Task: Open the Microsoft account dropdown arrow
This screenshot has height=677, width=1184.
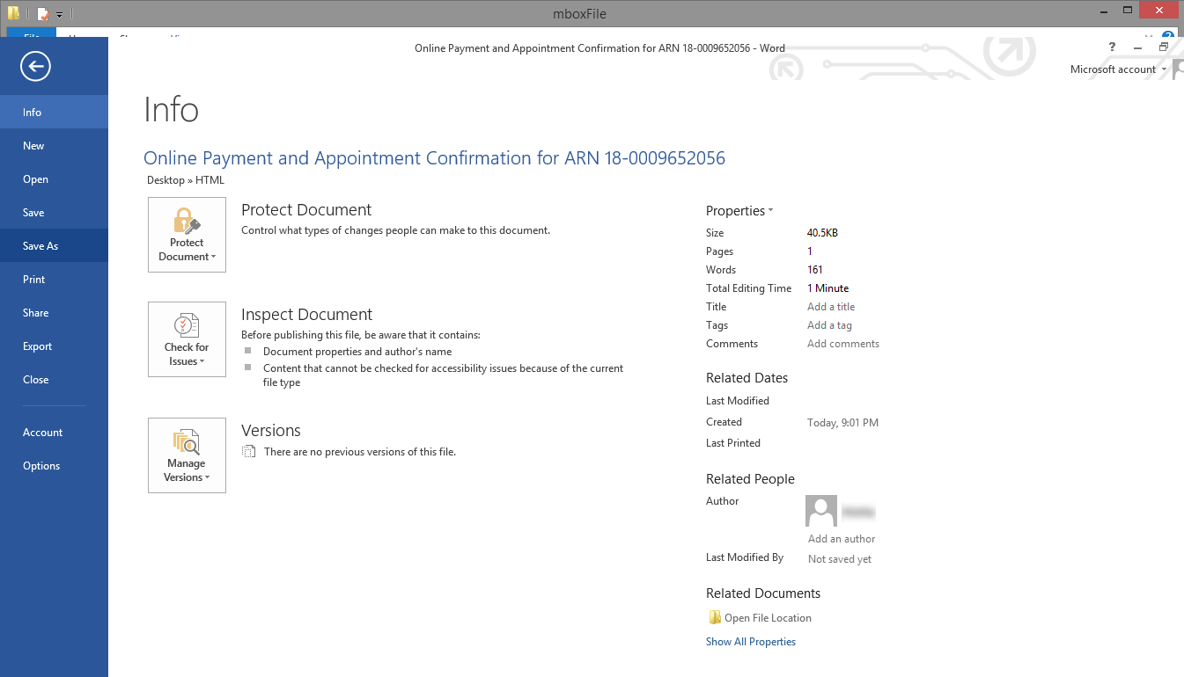Action: [1164, 69]
